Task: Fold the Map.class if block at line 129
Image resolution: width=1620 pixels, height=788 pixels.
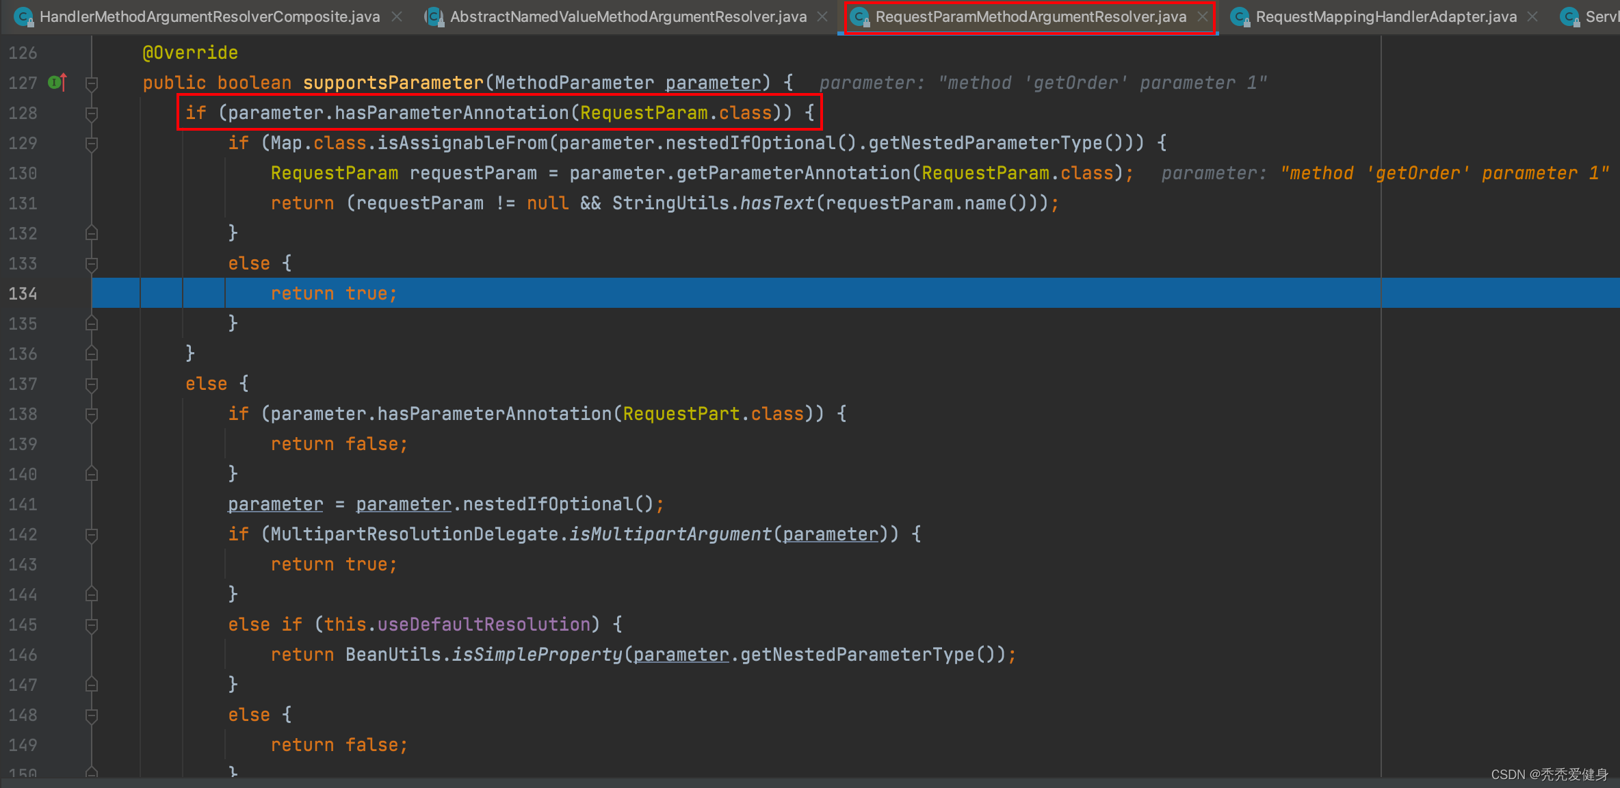Action: (91, 144)
